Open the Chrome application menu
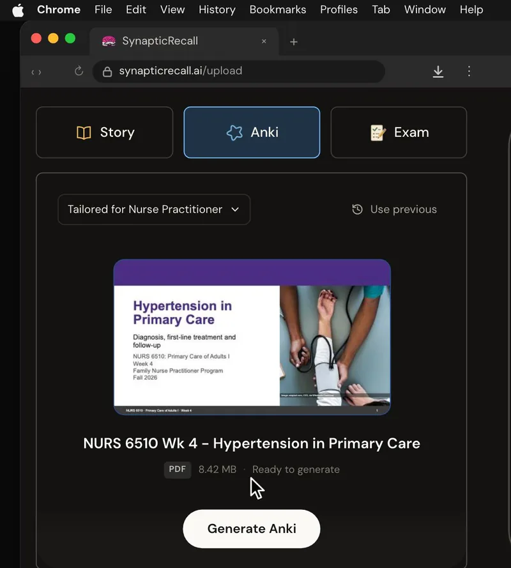Screen dimensions: 511x568 pyautogui.click(x=59, y=10)
